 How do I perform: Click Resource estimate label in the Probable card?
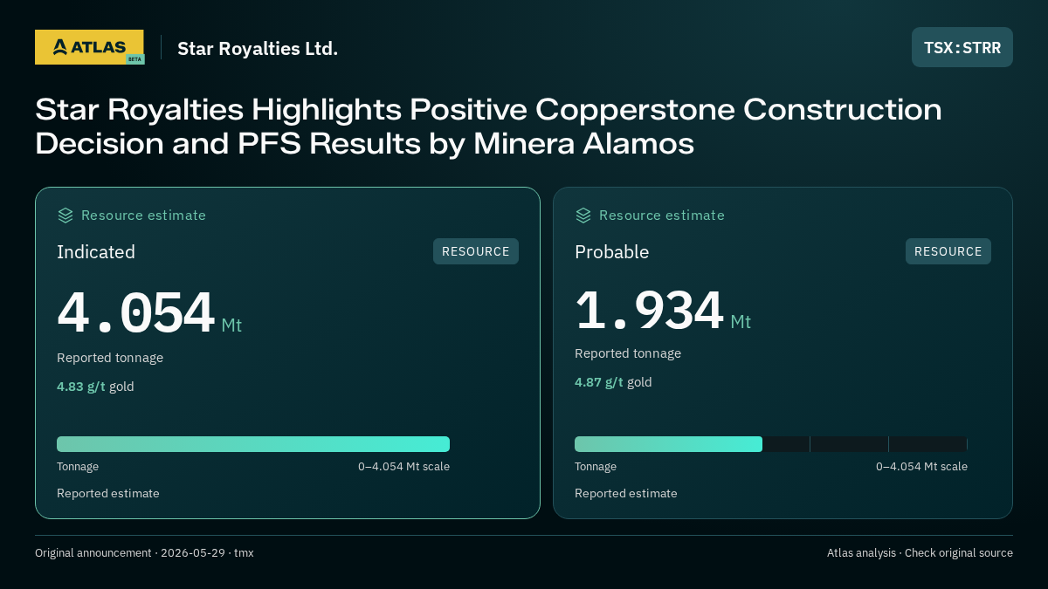coord(661,216)
